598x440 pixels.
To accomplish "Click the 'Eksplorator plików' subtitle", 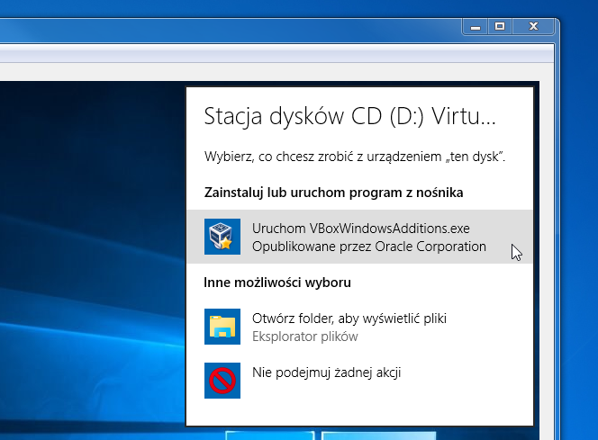I will tap(305, 337).
